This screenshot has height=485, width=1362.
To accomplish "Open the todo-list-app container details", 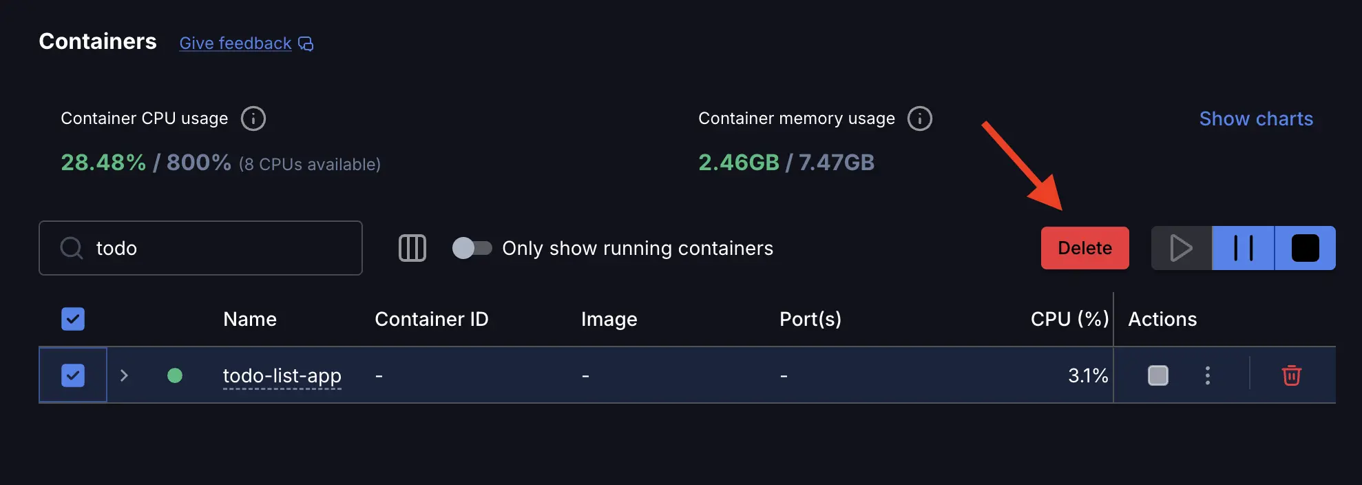I will point(282,375).
